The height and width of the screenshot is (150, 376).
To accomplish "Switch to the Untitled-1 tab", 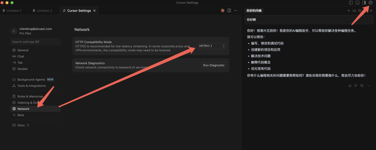I will tap(14, 10).
